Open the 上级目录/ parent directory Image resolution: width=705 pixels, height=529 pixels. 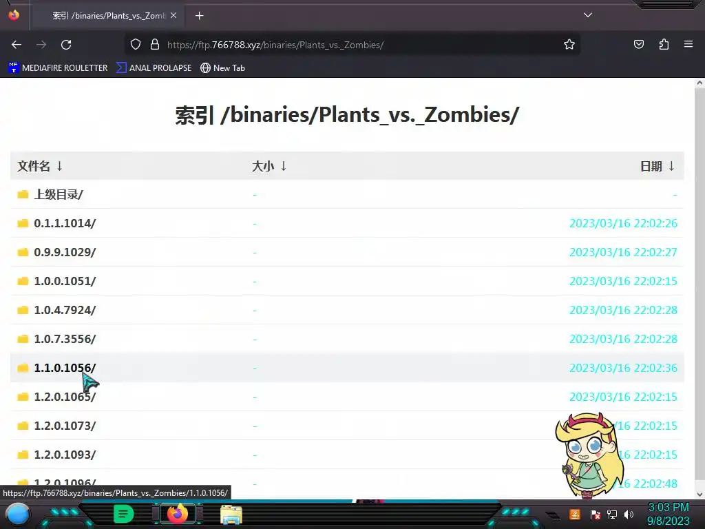[59, 194]
